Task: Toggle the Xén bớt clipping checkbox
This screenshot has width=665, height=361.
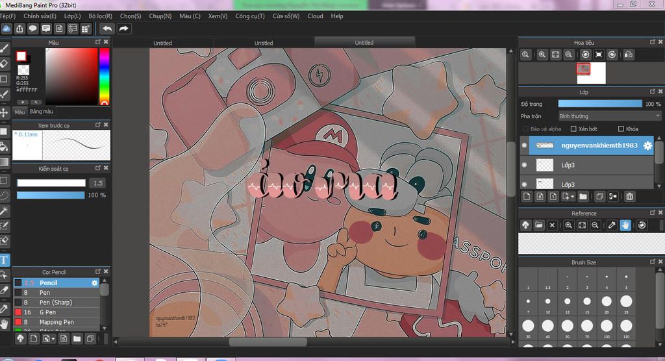Action: [573, 129]
